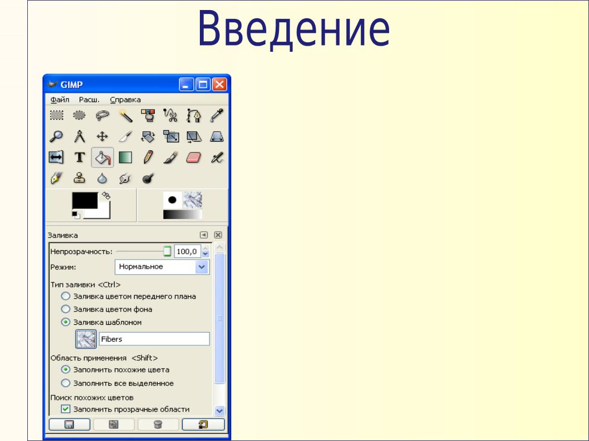Choose the Flip tool
Screen dimensions: 589x441
[x=56, y=157]
